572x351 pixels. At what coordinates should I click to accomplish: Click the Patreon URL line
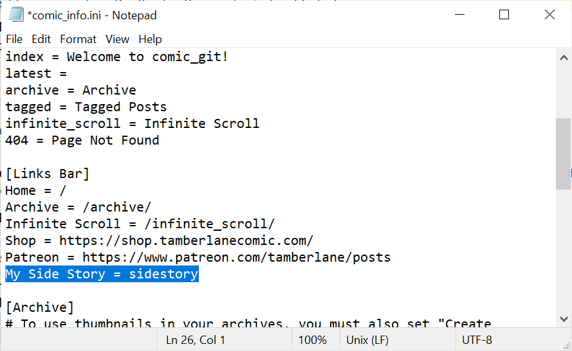[x=198, y=258]
